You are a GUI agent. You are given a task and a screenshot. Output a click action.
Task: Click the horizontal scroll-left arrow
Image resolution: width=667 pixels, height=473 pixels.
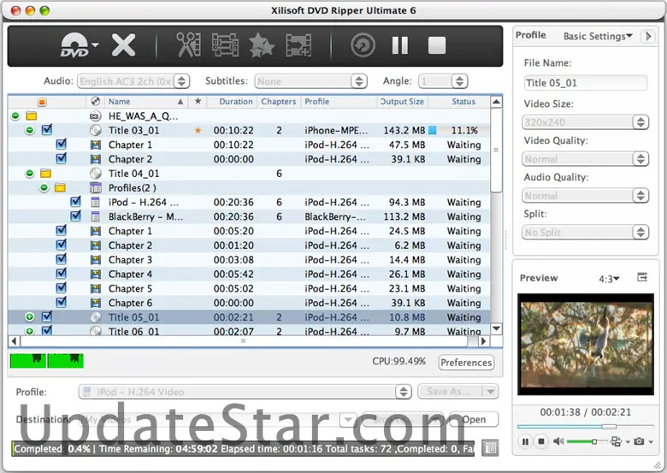point(14,341)
